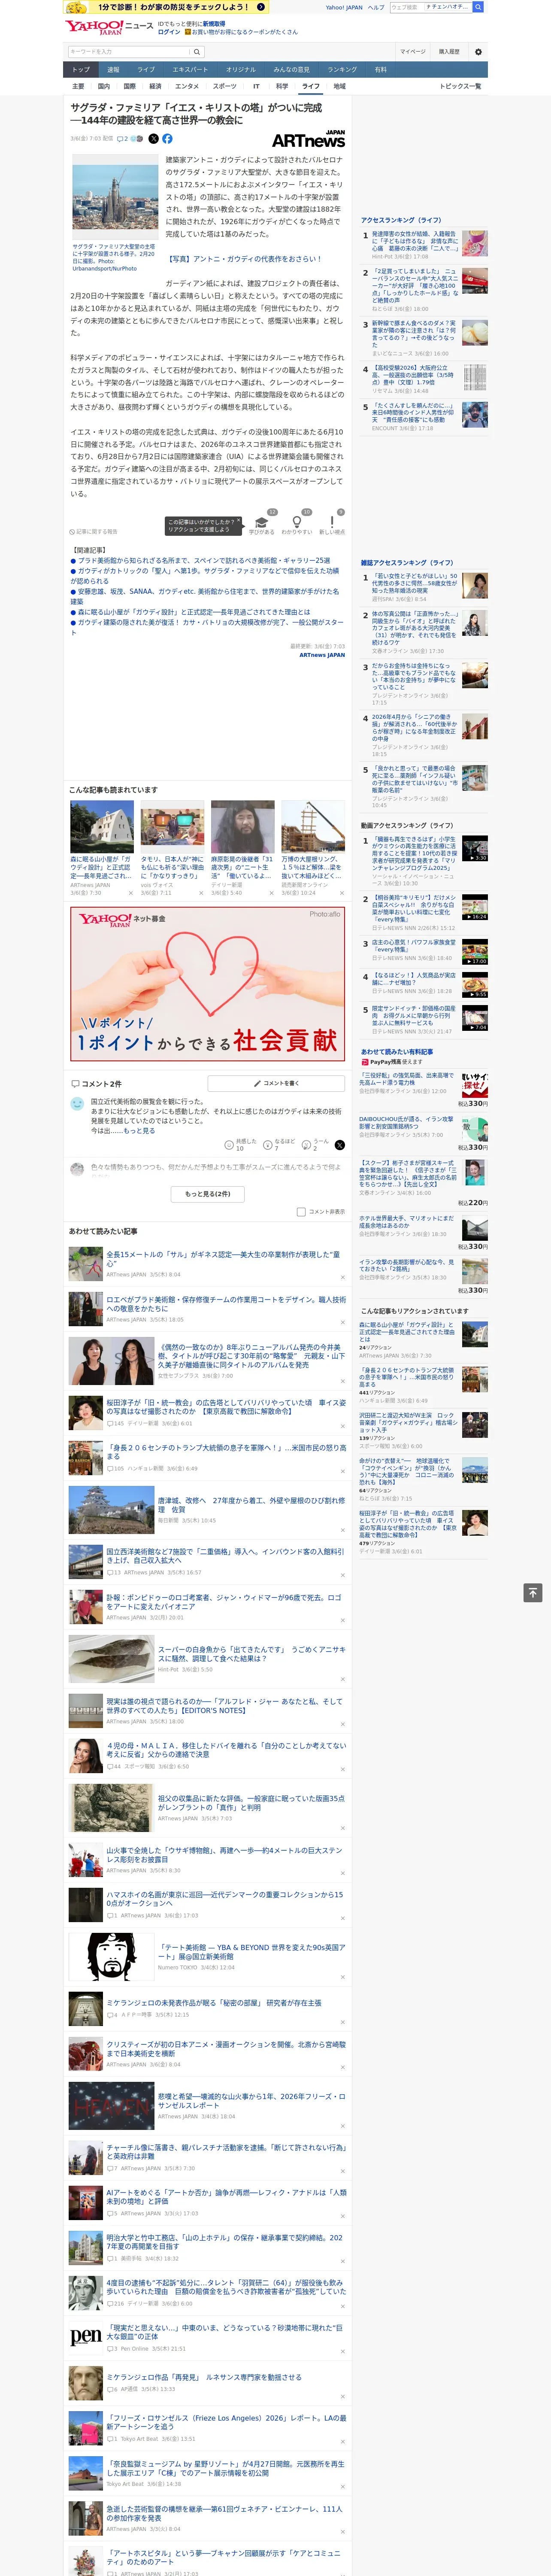Open the エキスパート navigation tab

pos(190,69)
